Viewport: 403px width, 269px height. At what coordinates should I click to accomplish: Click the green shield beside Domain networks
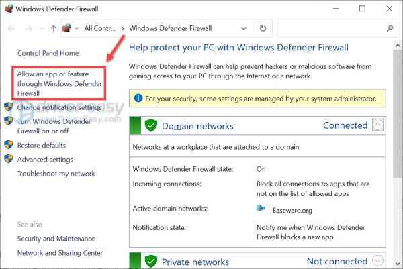click(x=151, y=125)
